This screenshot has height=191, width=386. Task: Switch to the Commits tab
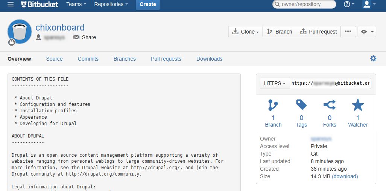(88, 59)
